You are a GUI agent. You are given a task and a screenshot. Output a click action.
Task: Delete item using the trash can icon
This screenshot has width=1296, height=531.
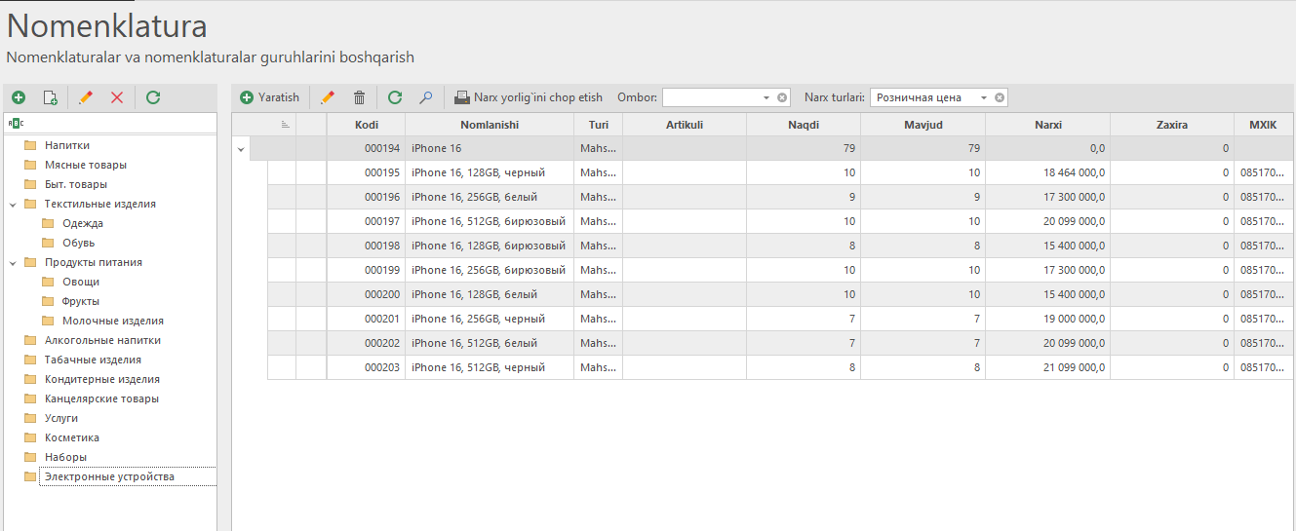point(359,97)
